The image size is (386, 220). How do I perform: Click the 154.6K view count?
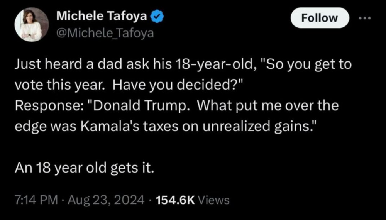pos(176,200)
